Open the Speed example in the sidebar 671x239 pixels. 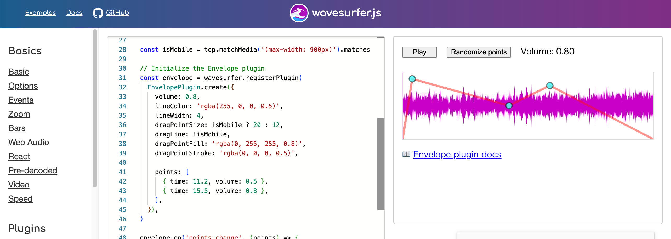pyautogui.click(x=20, y=199)
